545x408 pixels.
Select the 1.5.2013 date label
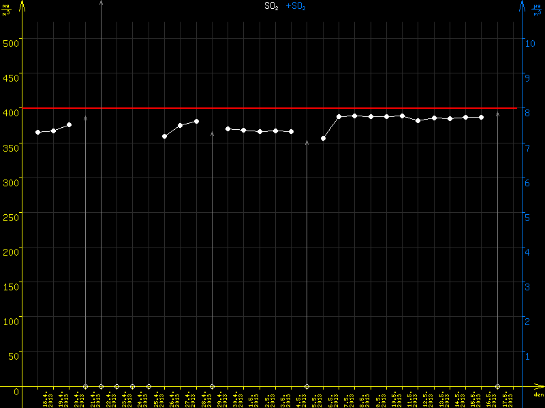pyautogui.click(x=252, y=398)
